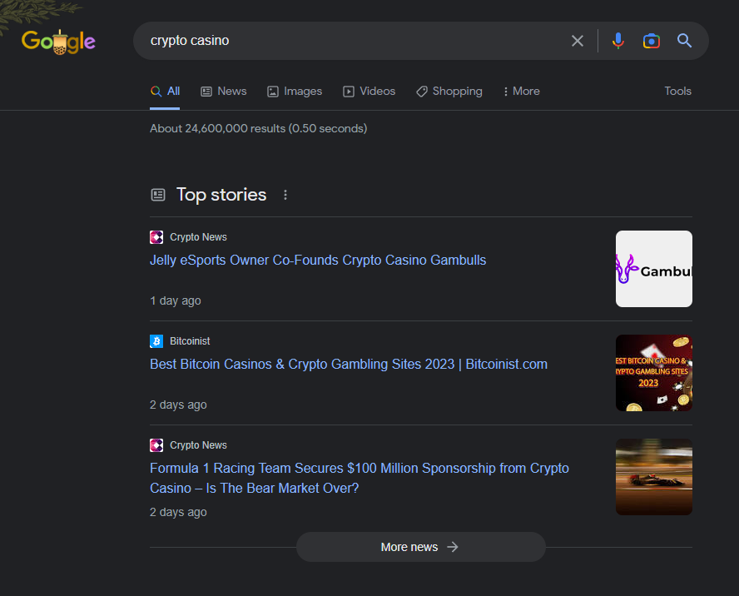Click the Top stories heading
The height and width of the screenshot is (596, 739).
[221, 195]
